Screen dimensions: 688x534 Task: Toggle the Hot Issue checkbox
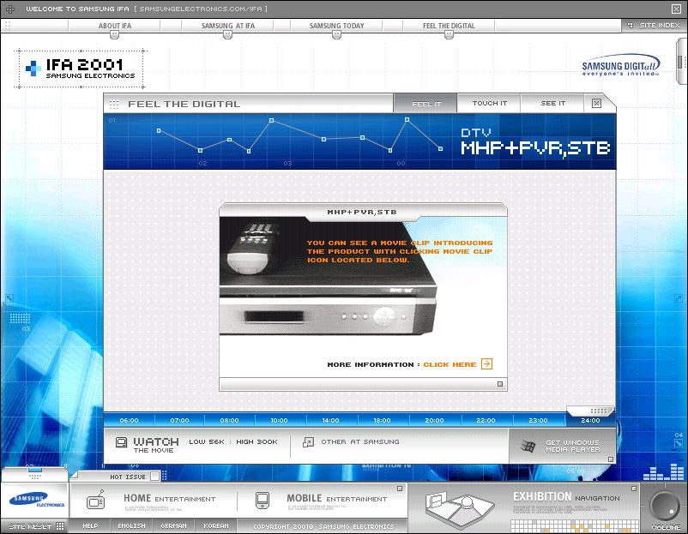click(x=154, y=476)
